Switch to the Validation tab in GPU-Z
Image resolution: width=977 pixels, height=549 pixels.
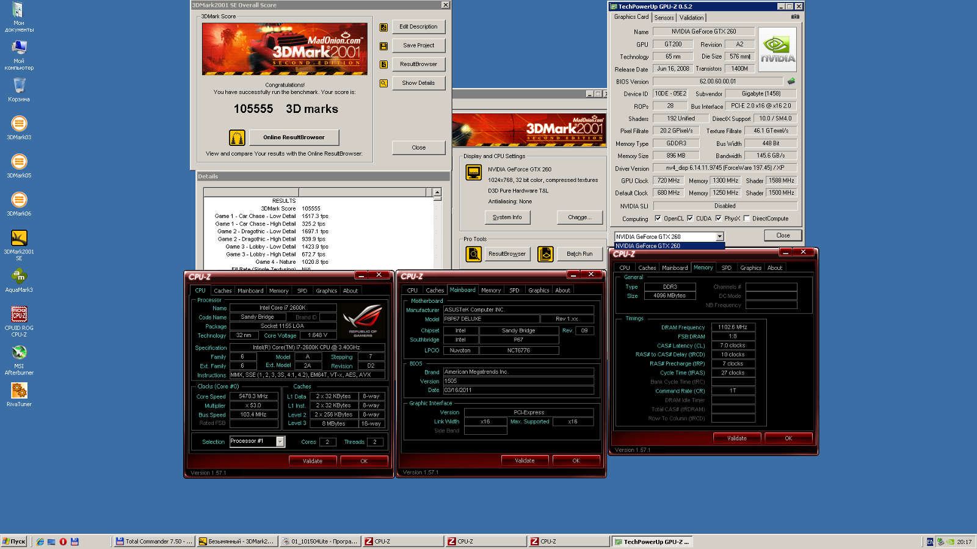pyautogui.click(x=691, y=18)
